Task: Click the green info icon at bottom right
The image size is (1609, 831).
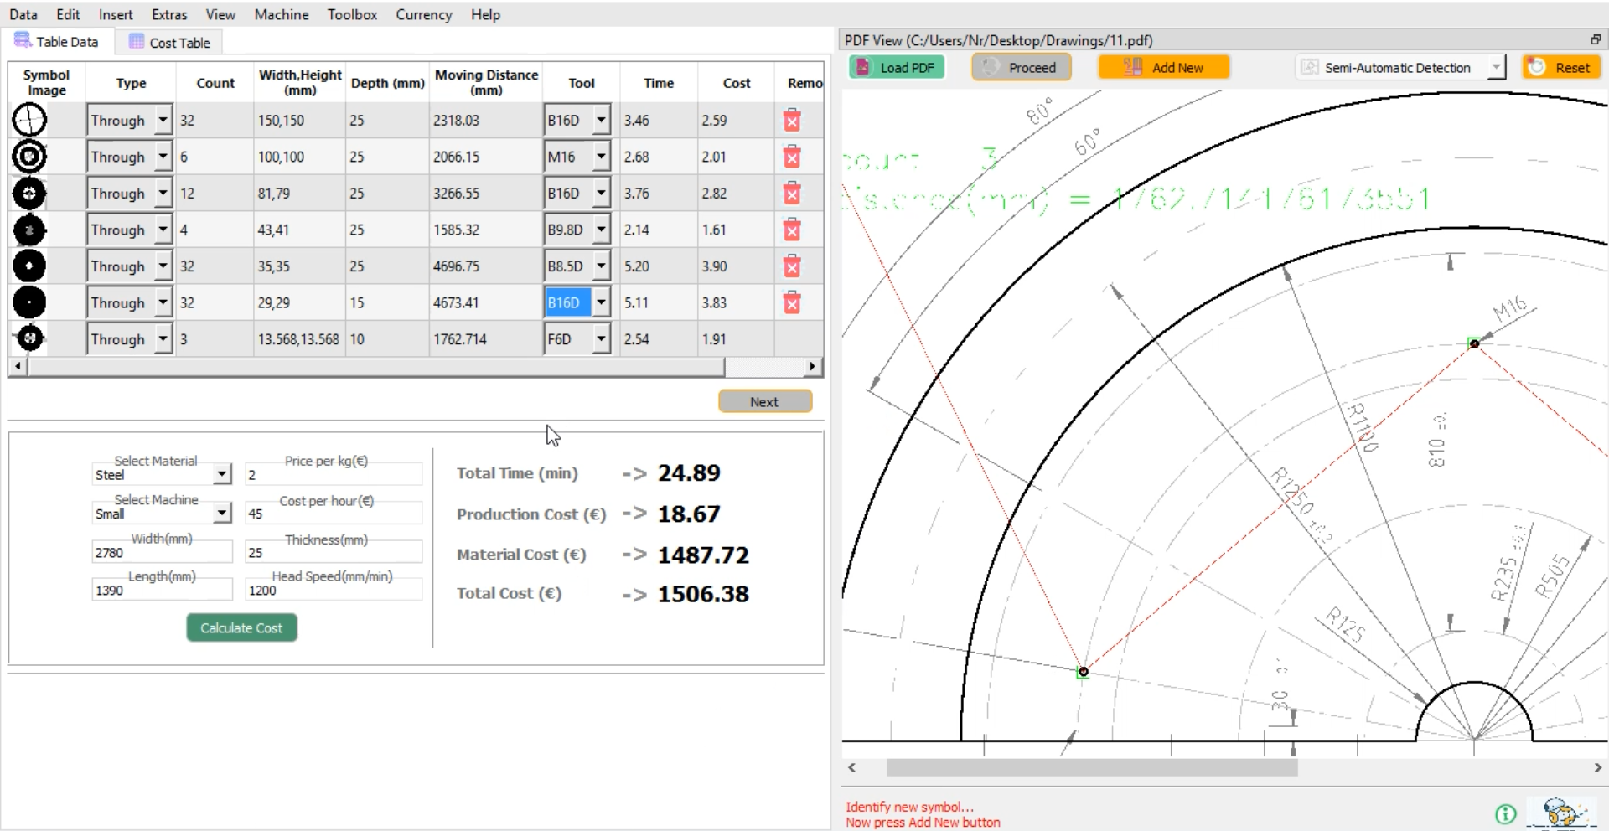Action: coord(1505,813)
